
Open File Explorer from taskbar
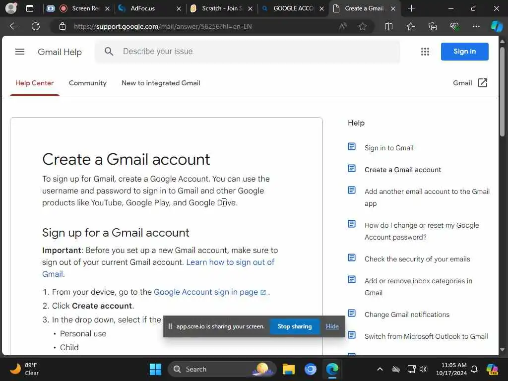tap(288, 369)
